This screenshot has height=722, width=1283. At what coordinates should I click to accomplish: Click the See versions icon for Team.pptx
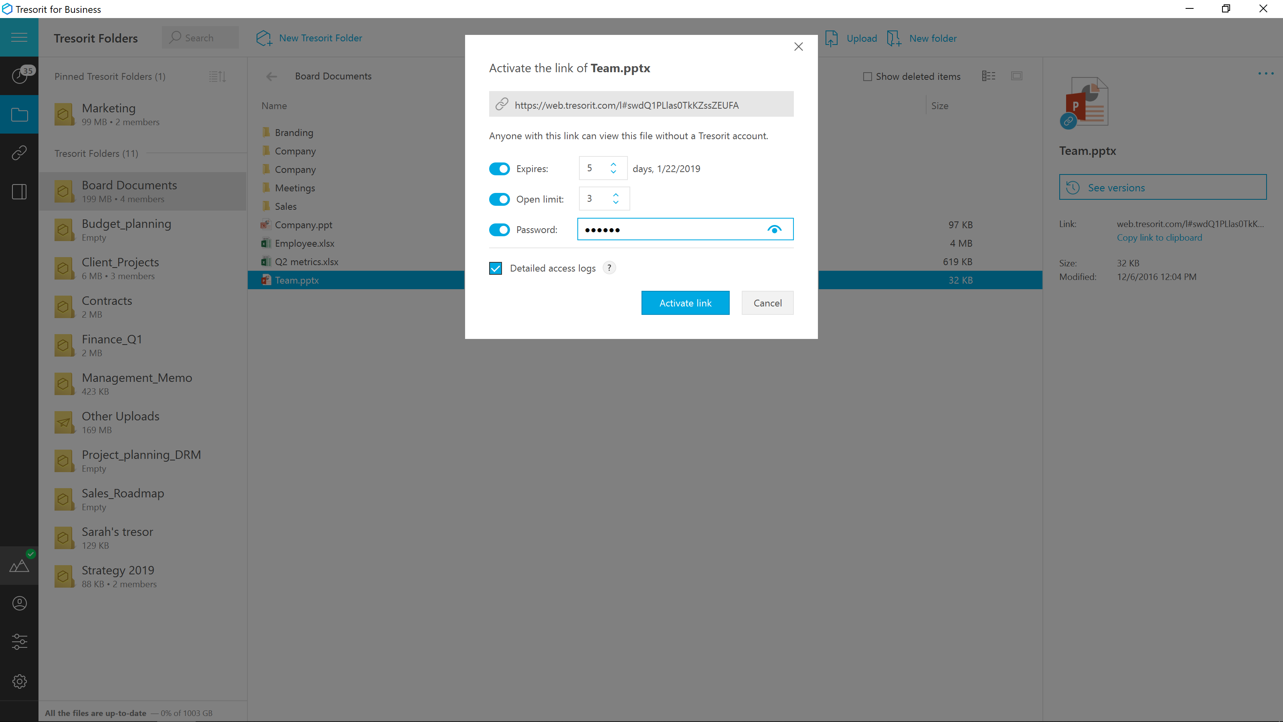click(1073, 187)
